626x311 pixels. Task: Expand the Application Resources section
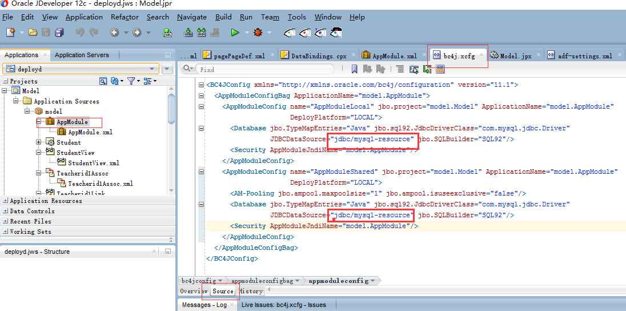point(5,201)
